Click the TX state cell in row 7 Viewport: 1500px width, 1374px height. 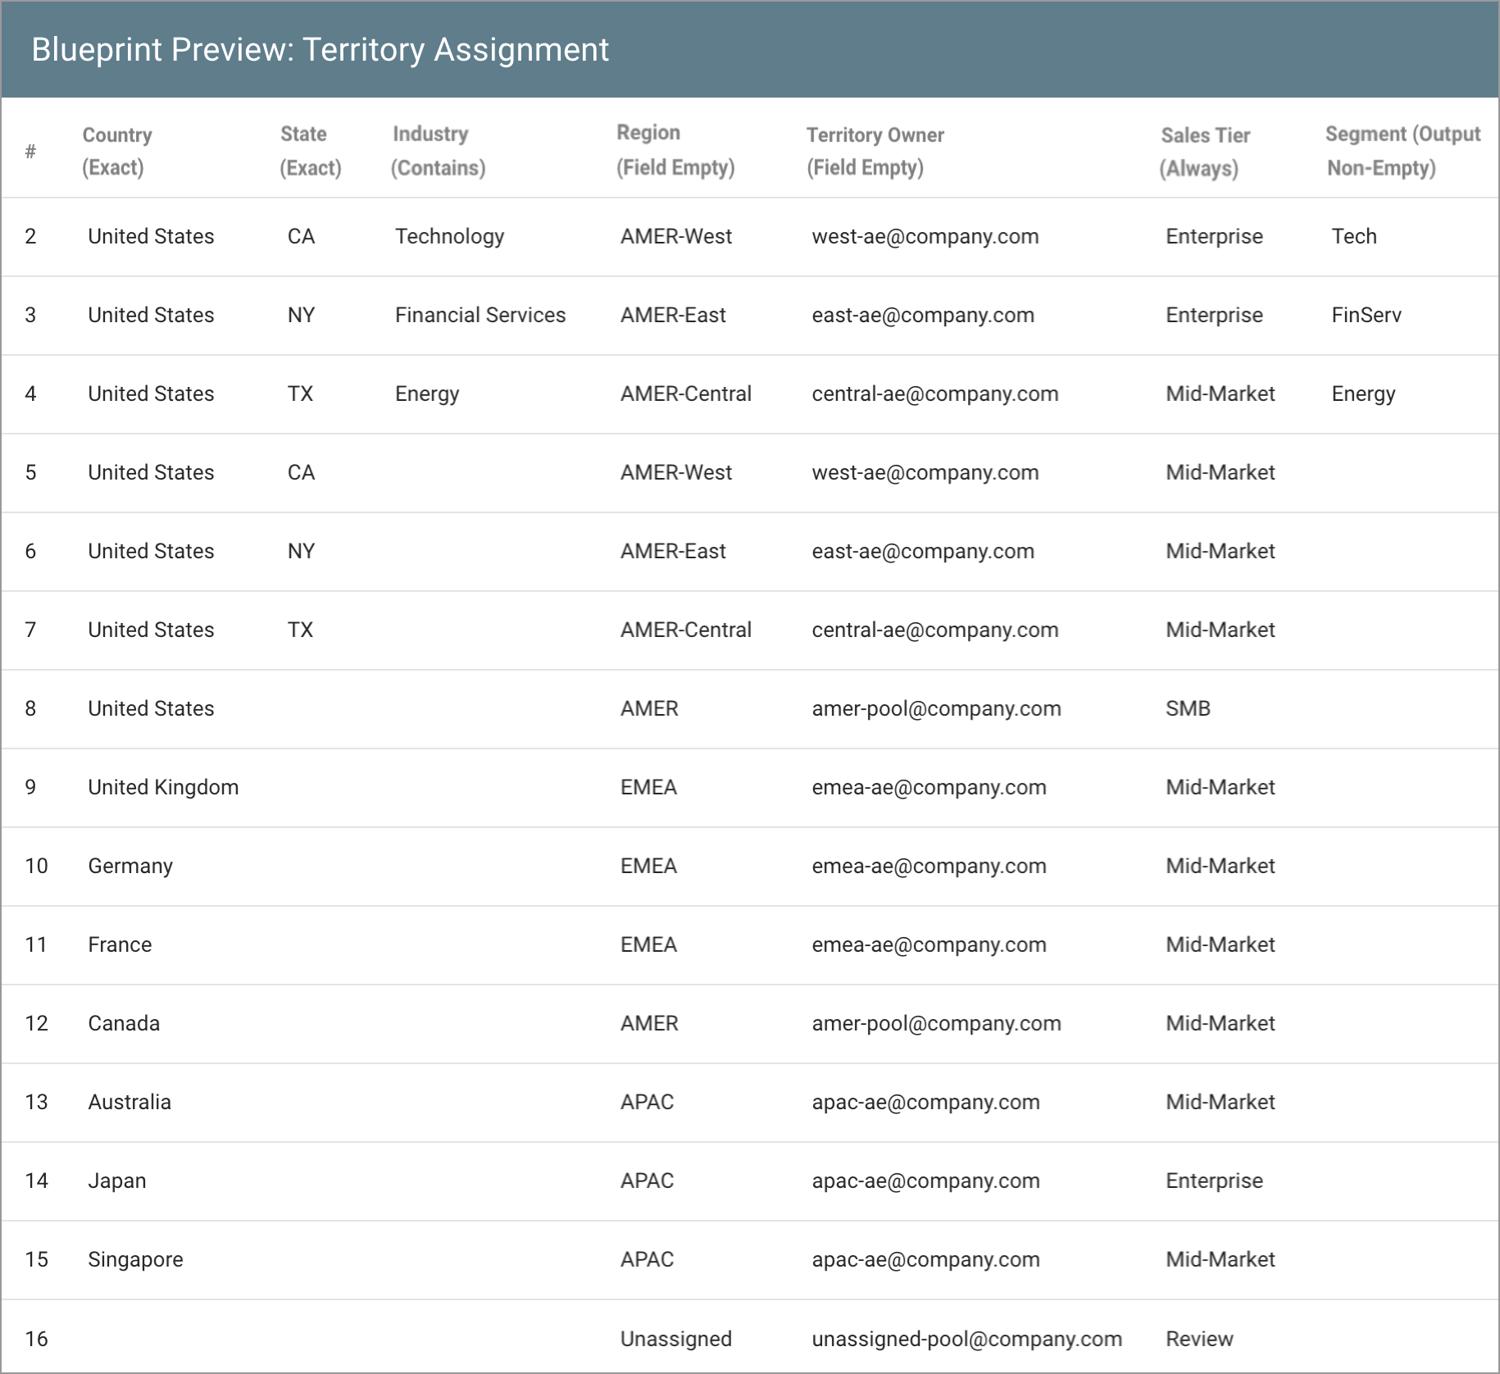(x=300, y=630)
